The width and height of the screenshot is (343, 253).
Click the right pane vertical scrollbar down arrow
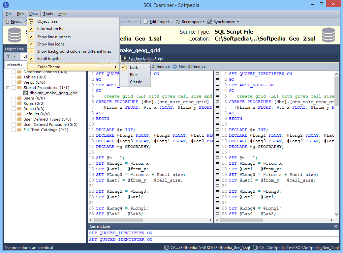[x=336, y=214]
